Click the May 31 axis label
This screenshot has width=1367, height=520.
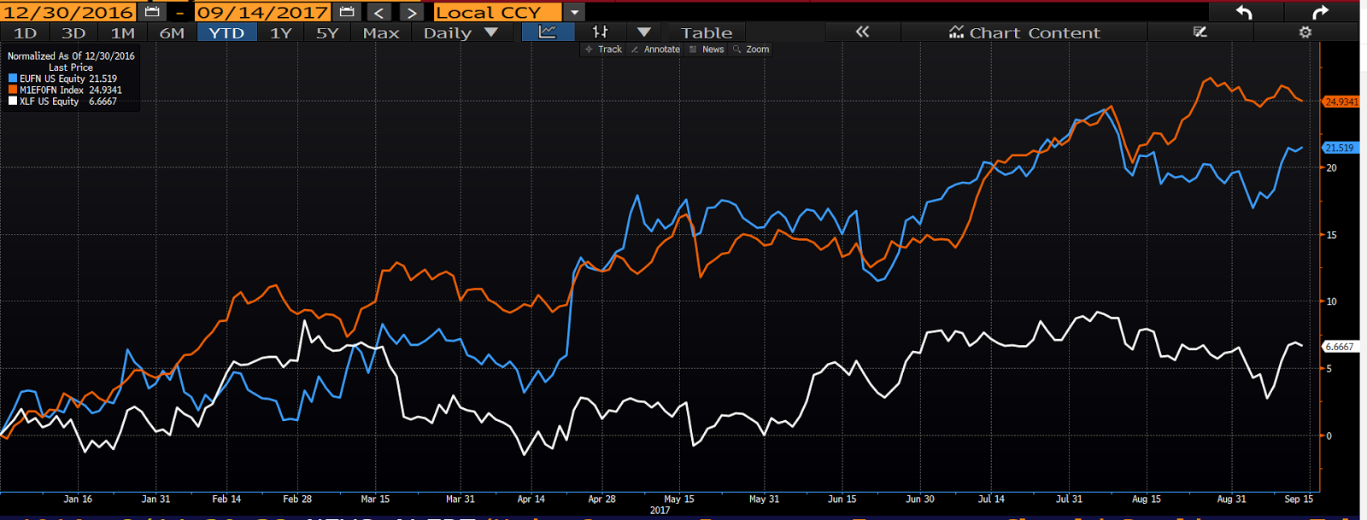(x=764, y=500)
